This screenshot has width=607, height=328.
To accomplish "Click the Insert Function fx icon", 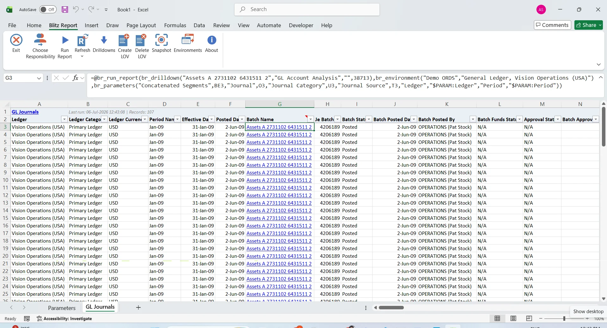I will 75,78.
